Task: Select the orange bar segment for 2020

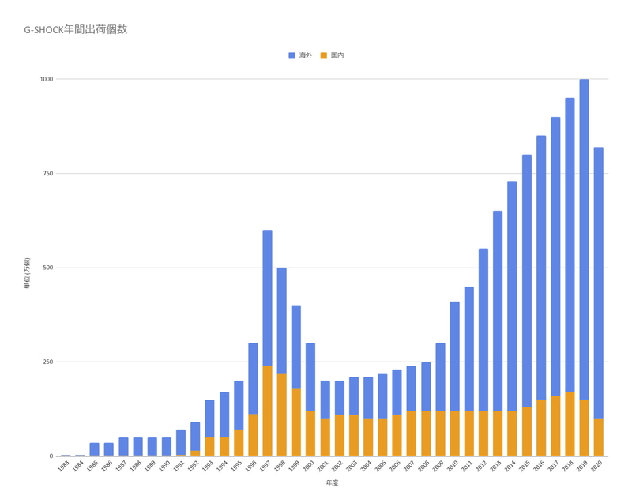Action: 599,437
